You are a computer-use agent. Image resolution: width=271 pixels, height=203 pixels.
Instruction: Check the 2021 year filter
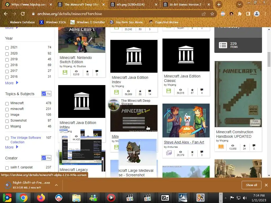click(7, 48)
